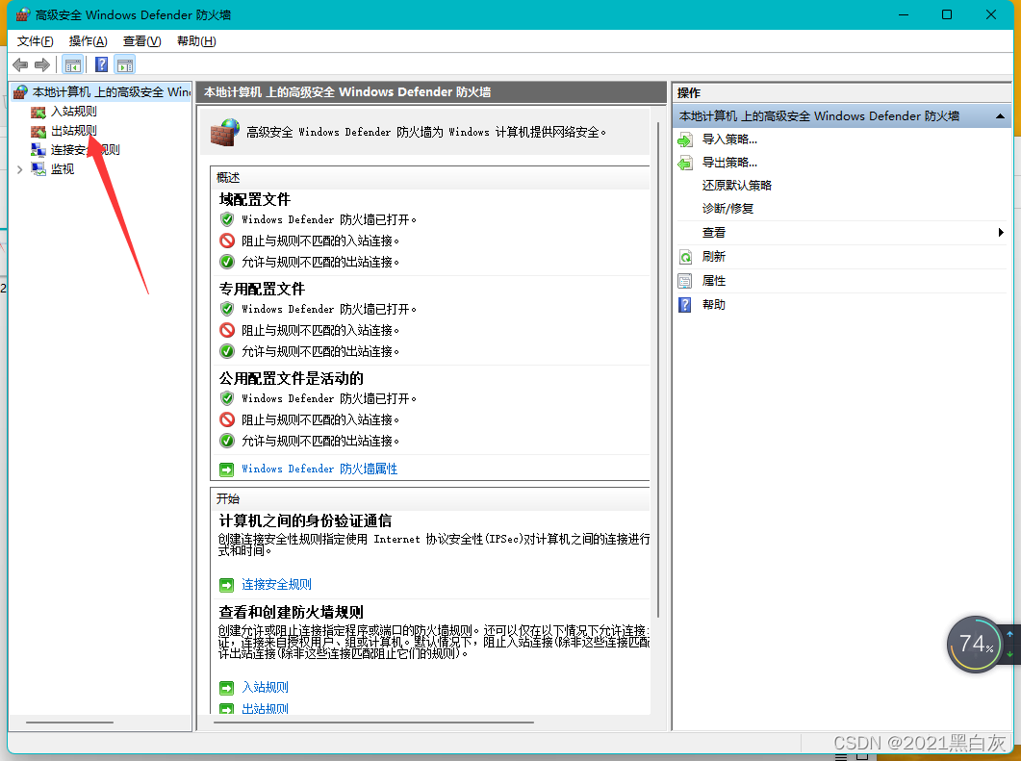Click the 计算机之间的身份验证通信 heading

(x=305, y=520)
